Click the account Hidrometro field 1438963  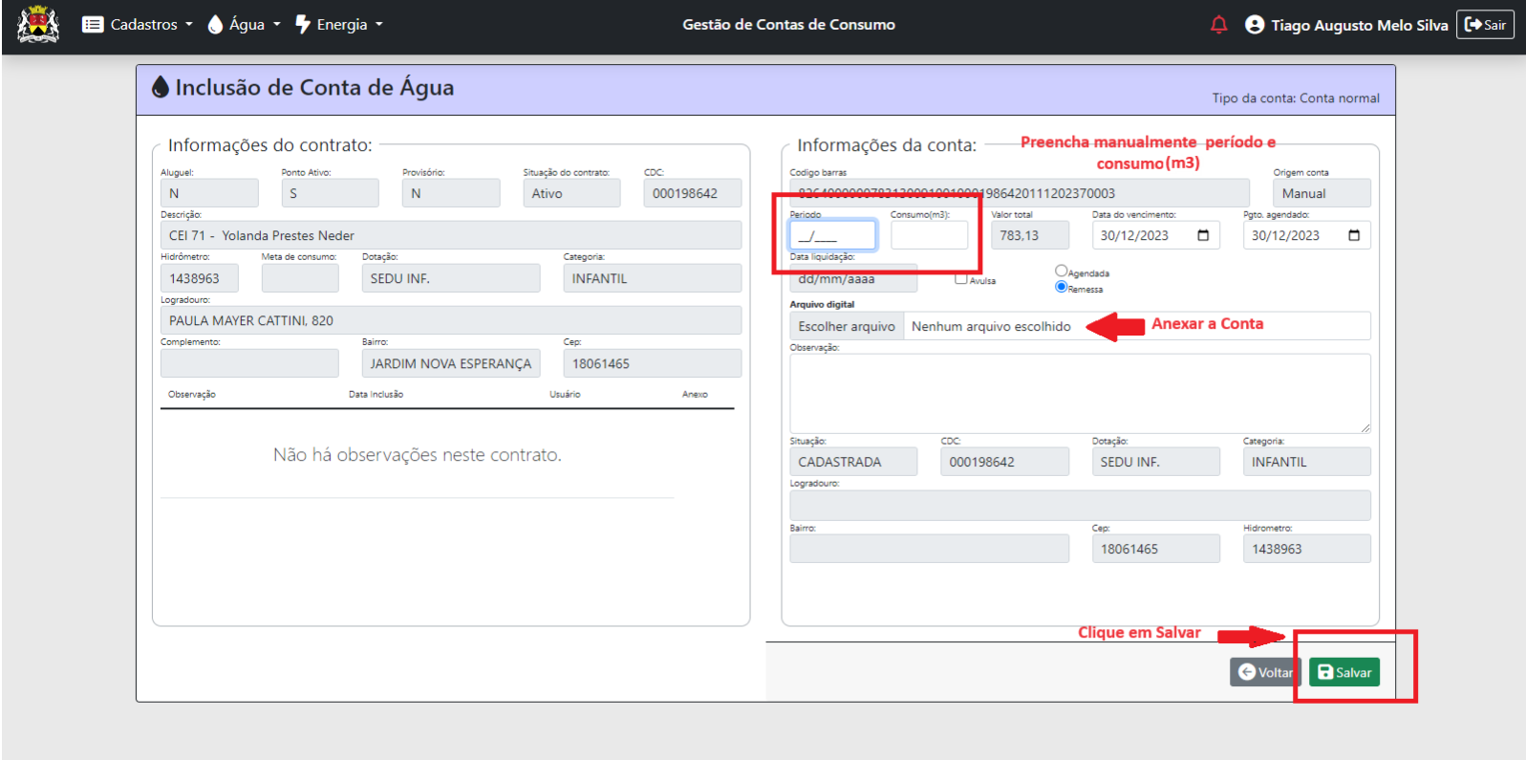[x=1306, y=549]
